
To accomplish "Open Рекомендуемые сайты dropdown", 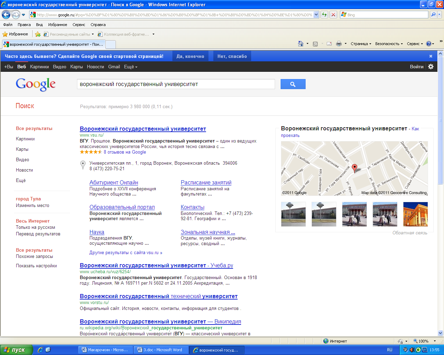I will 69,34.
